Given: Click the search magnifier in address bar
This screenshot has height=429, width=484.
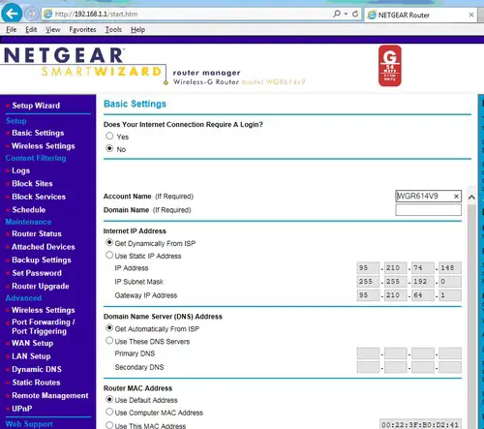Looking at the screenshot, I should coord(337,14).
